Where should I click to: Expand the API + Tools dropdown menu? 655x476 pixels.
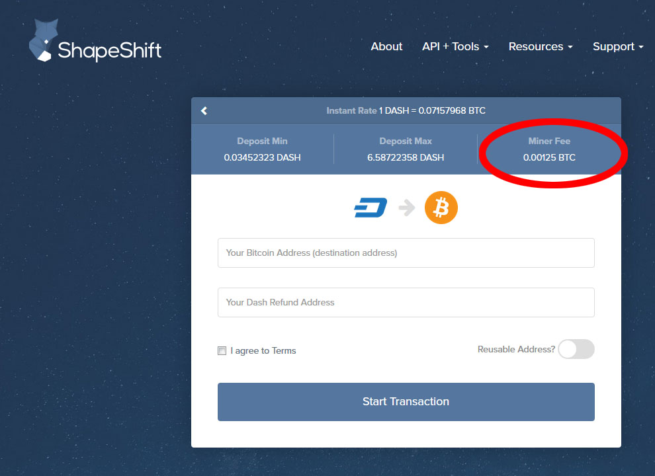point(455,46)
